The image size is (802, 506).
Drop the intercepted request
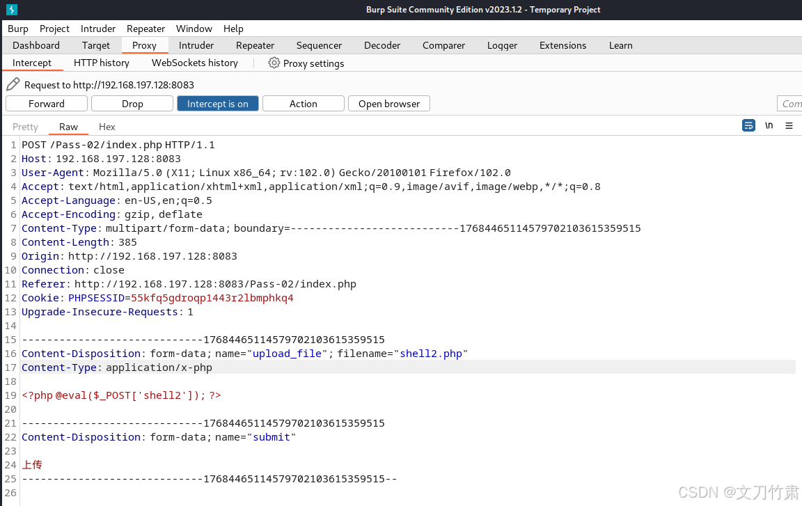pyautogui.click(x=132, y=104)
